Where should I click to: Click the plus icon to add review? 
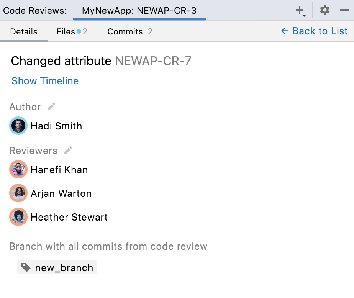(x=300, y=11)
